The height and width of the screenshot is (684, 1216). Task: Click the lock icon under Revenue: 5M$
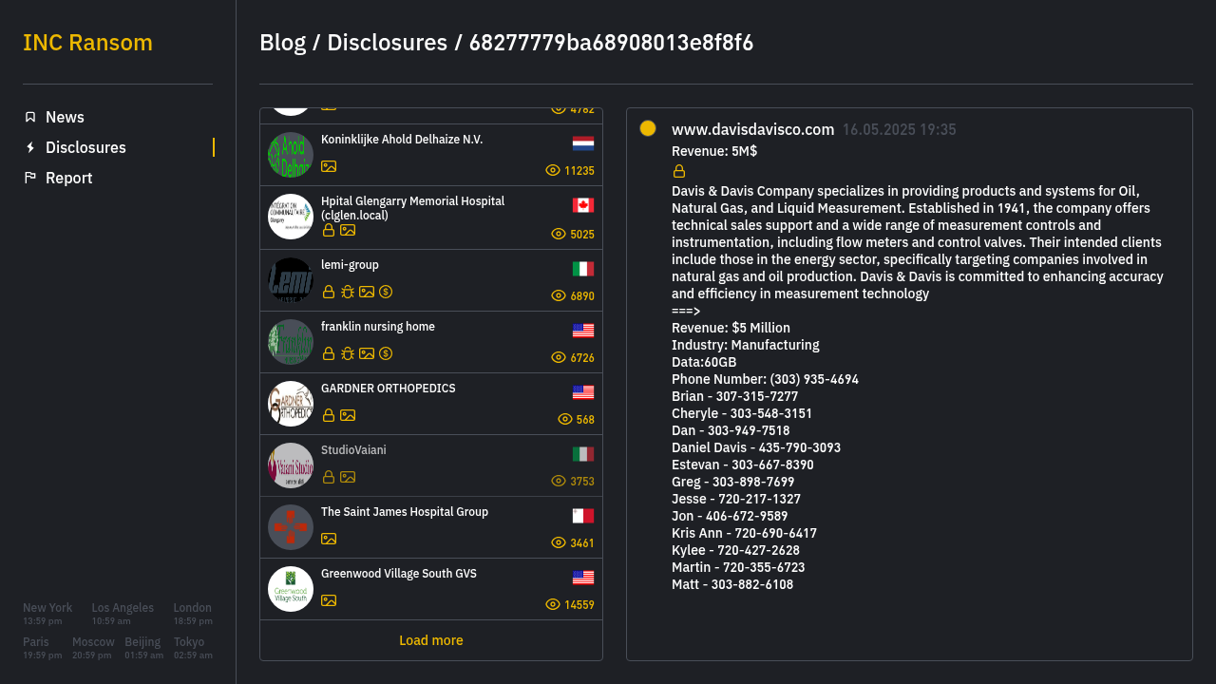[x=679, y=171]
